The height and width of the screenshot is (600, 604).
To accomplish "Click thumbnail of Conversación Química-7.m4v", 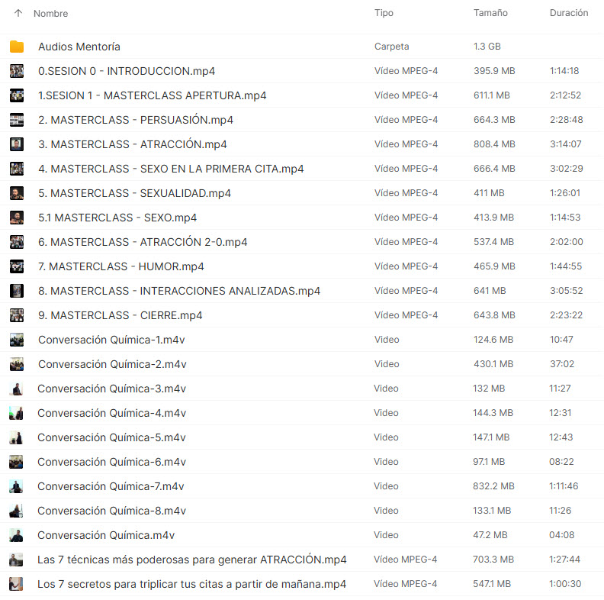I will (x=16, y=486).
